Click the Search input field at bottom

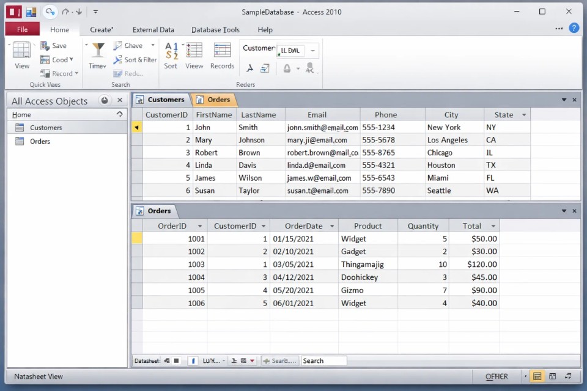[x=323, y=361]
